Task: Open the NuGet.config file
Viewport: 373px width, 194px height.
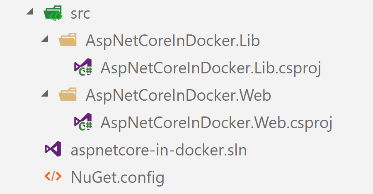Action: point(118,178)
